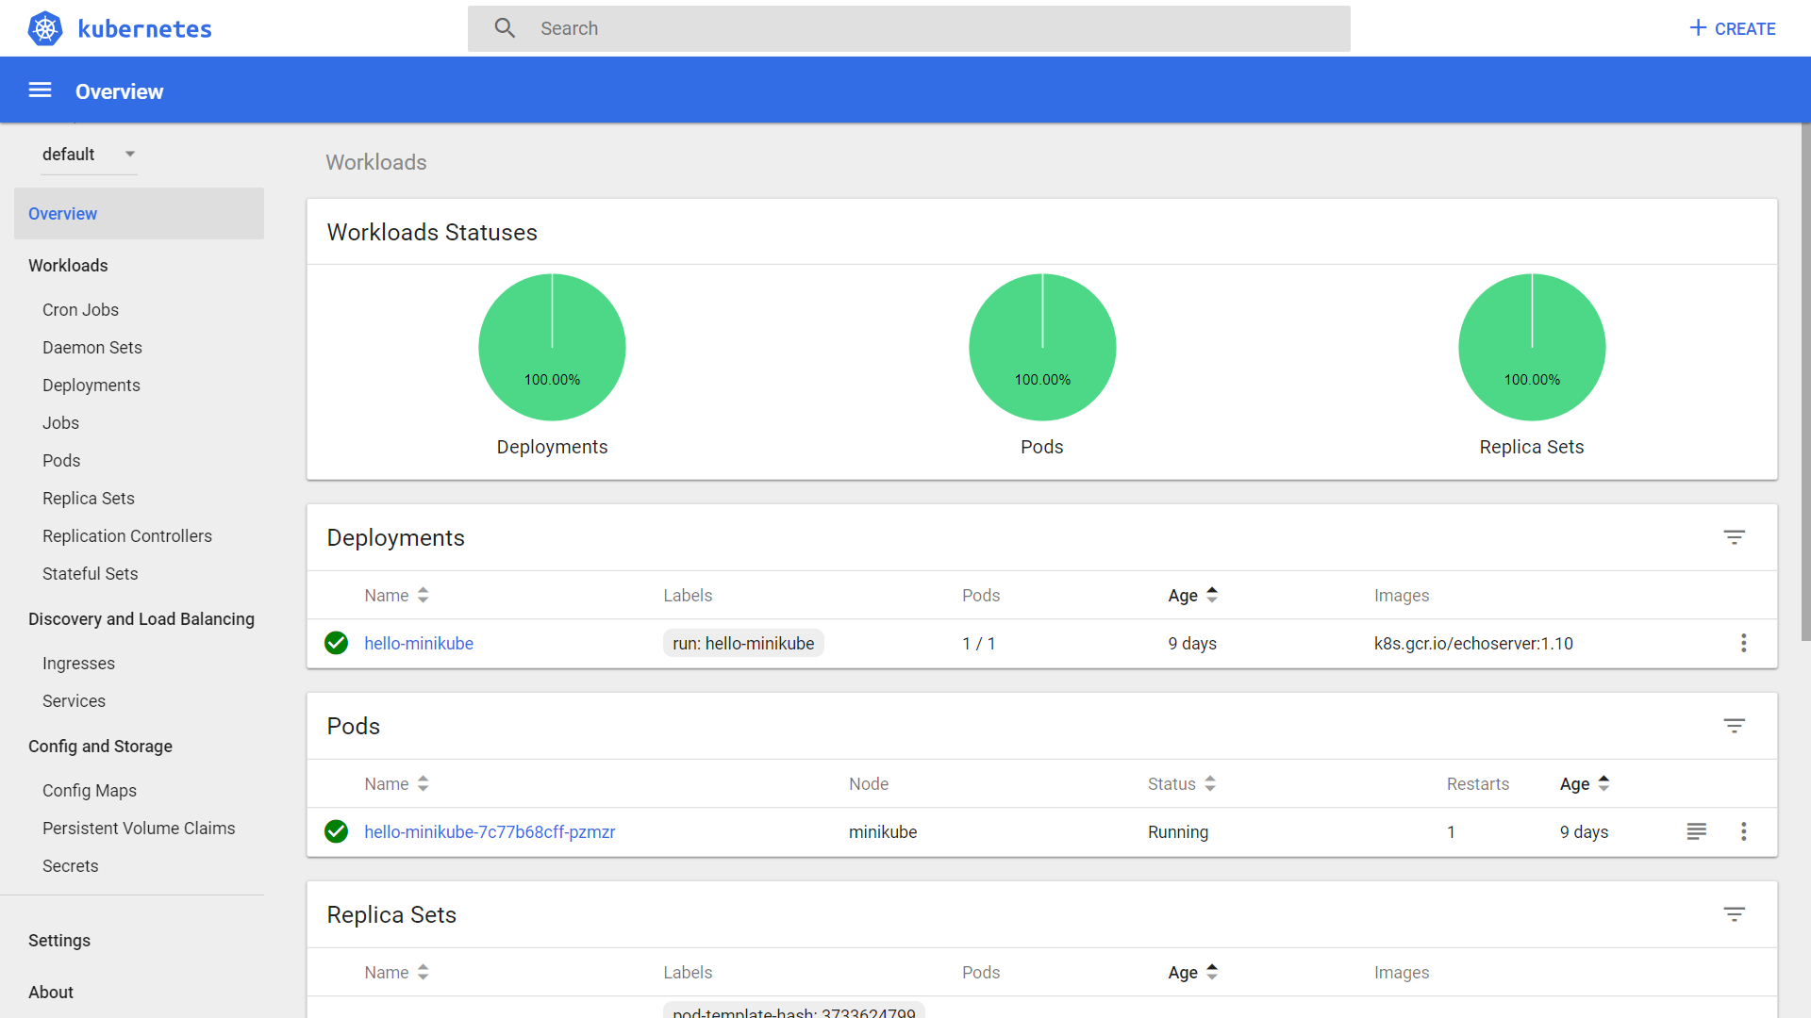
Task: Toggle the hamburger navigation menu
Action: pos(40,90)
